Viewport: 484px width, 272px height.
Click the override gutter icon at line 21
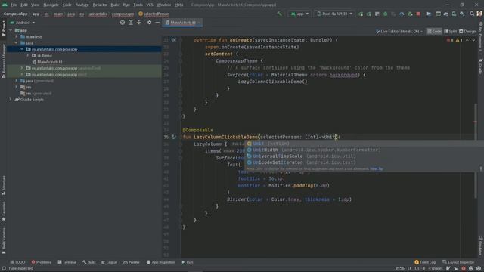point(174,40)
